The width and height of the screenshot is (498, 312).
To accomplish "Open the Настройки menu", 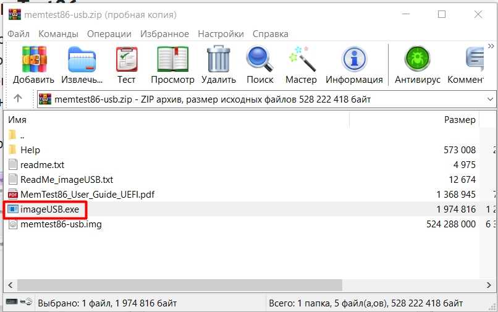I will 221,34.
